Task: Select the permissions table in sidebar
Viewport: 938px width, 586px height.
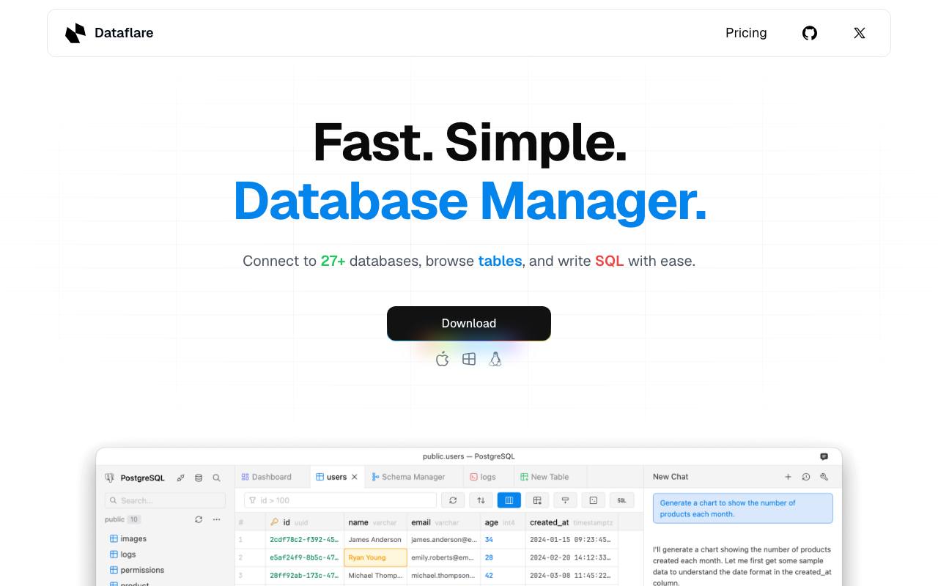Action: click(x=137, y=570)
